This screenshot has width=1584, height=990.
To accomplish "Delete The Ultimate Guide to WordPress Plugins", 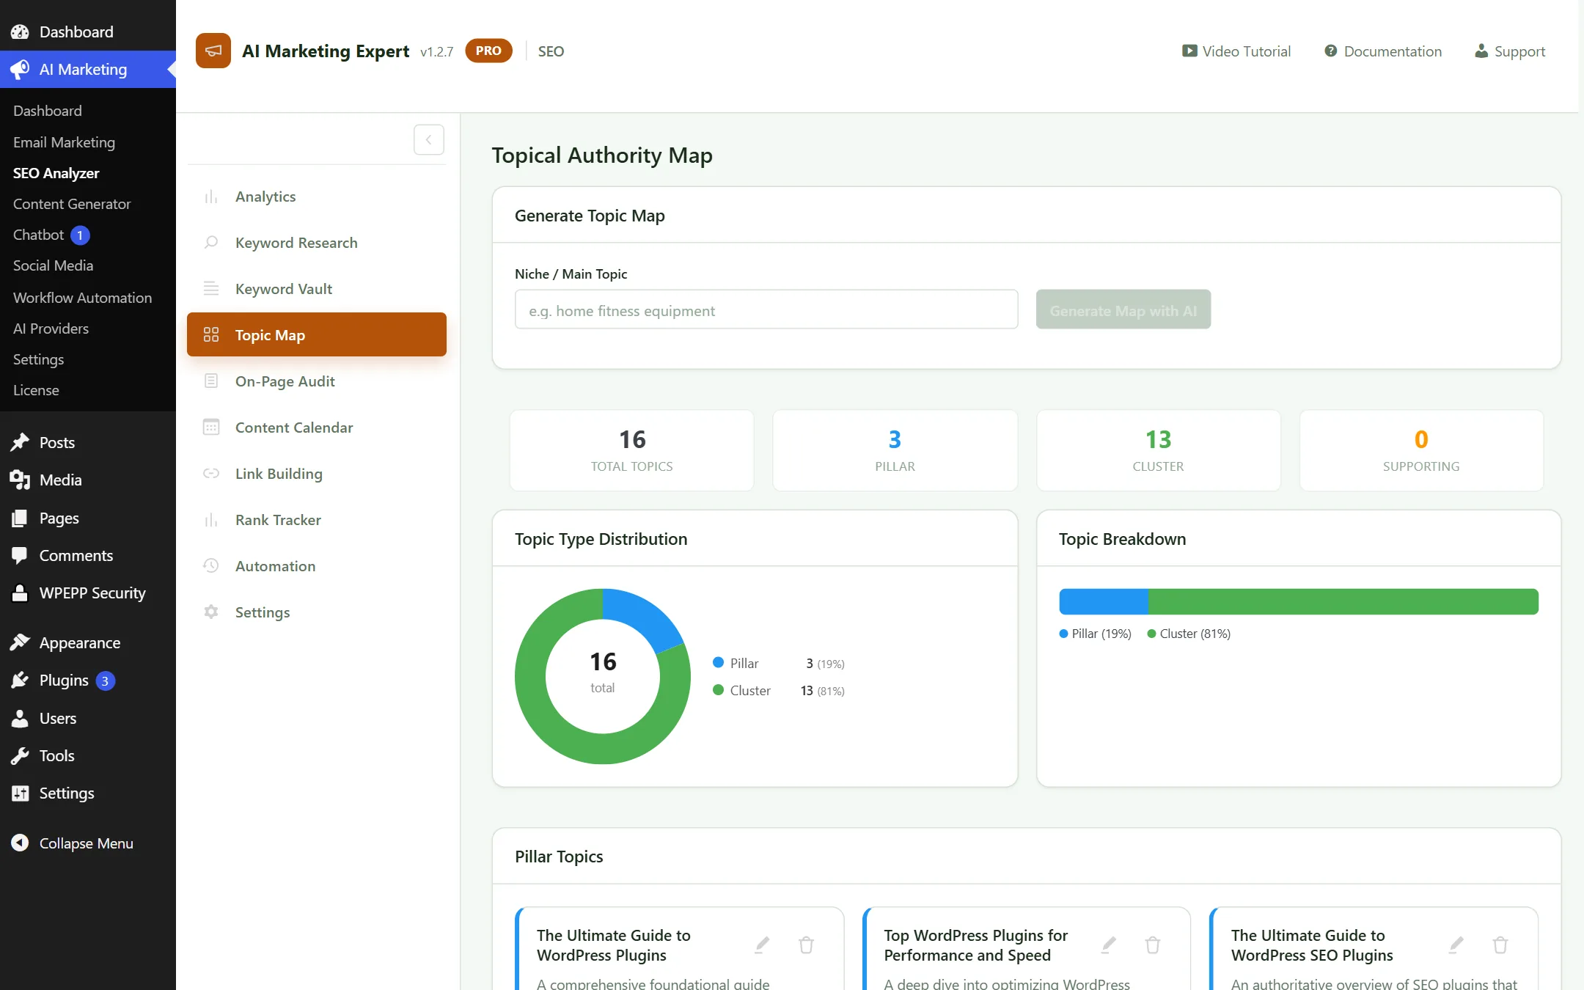I will pos(806,945).
